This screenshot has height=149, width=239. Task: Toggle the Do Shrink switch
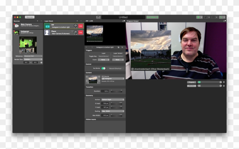pyautogui.click(x=104, y=68)
